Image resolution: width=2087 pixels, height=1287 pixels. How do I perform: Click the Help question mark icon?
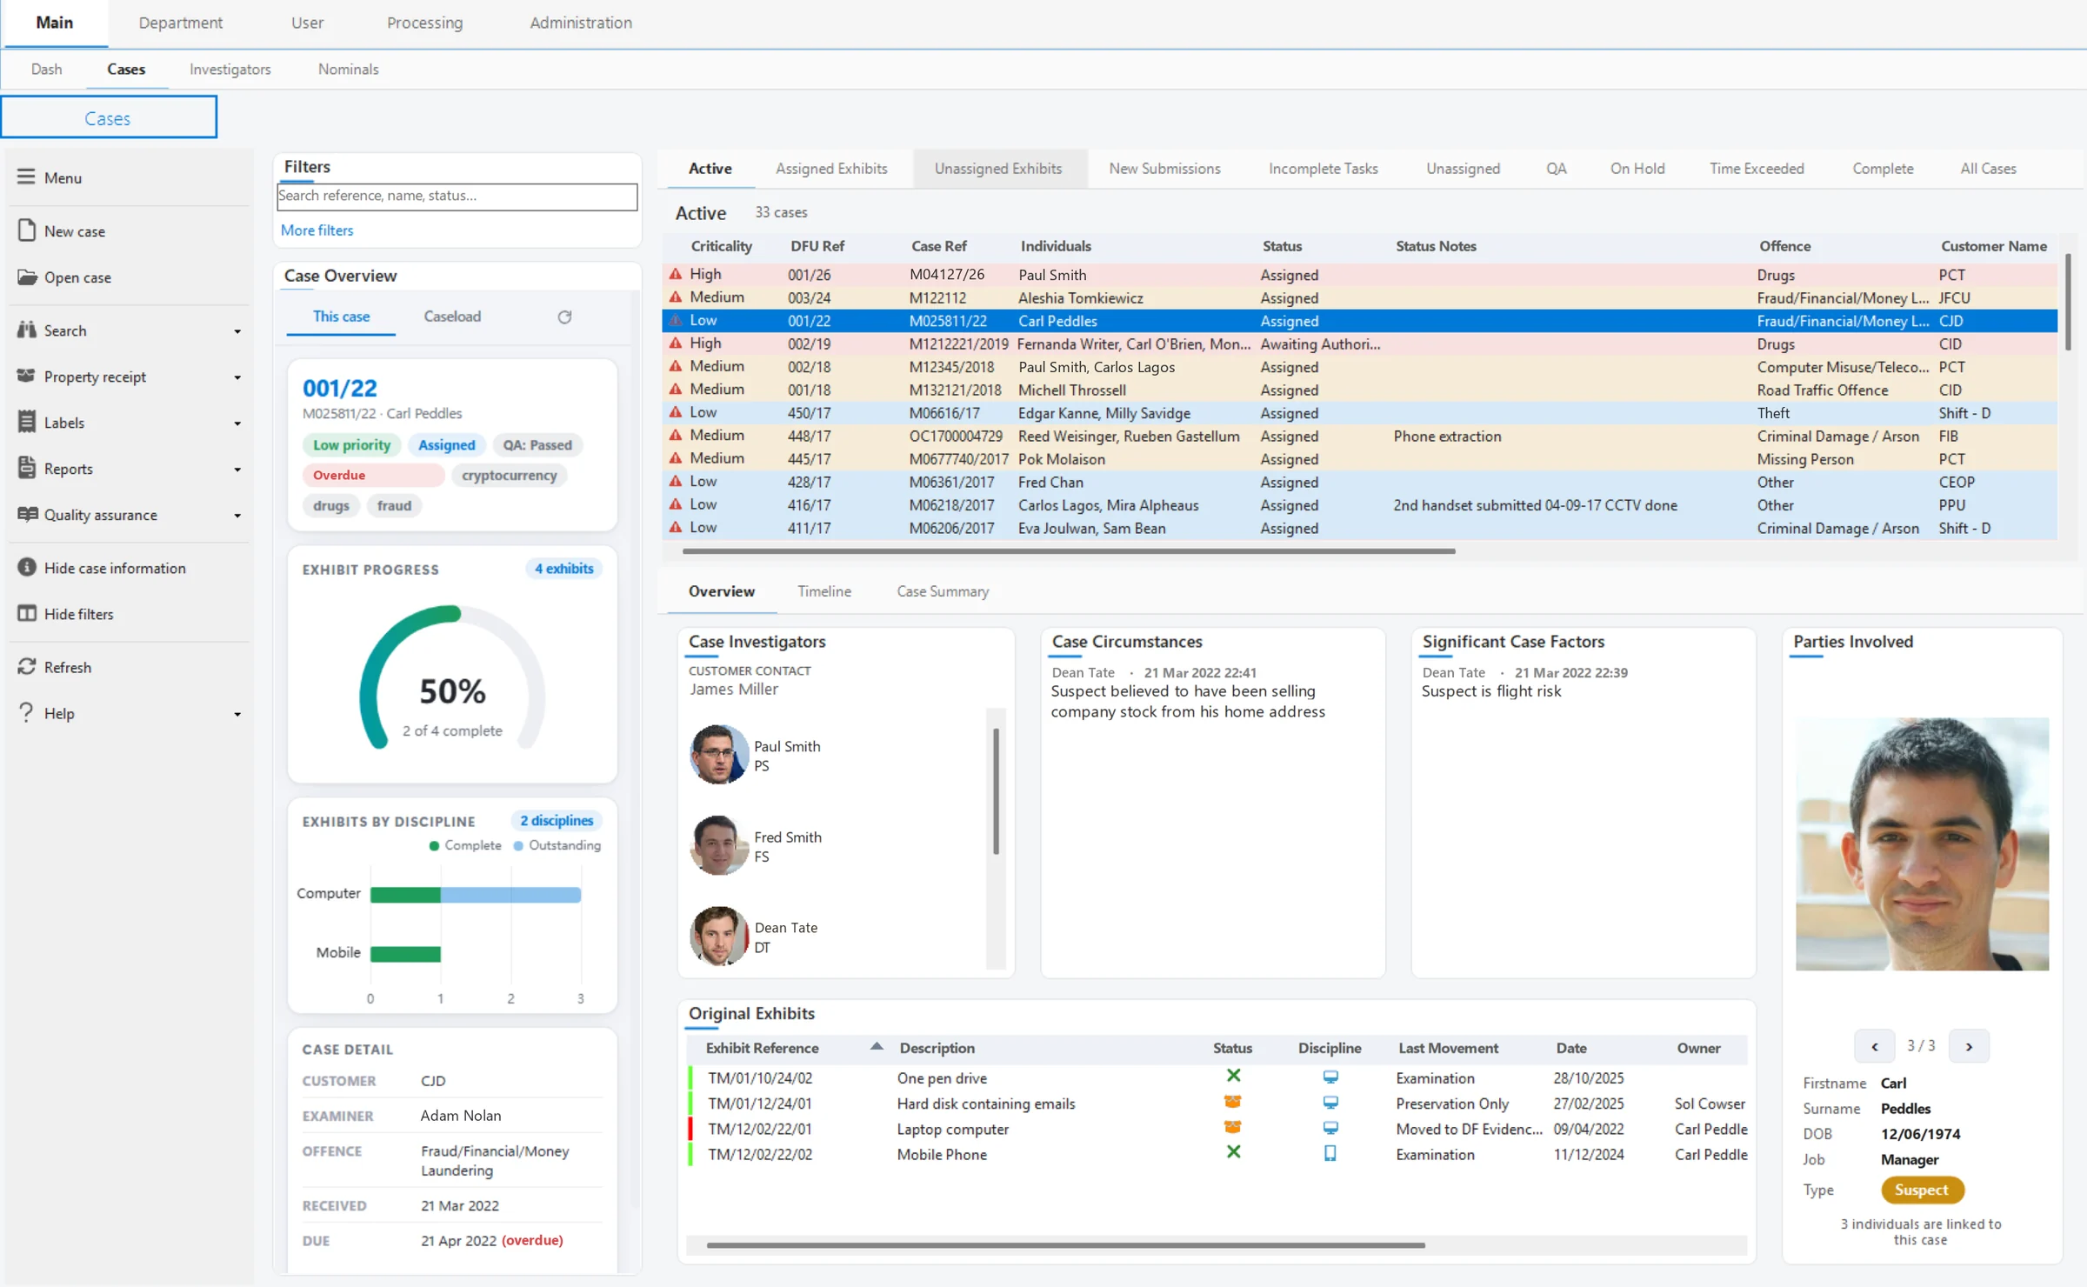click(x=26, y=712)
